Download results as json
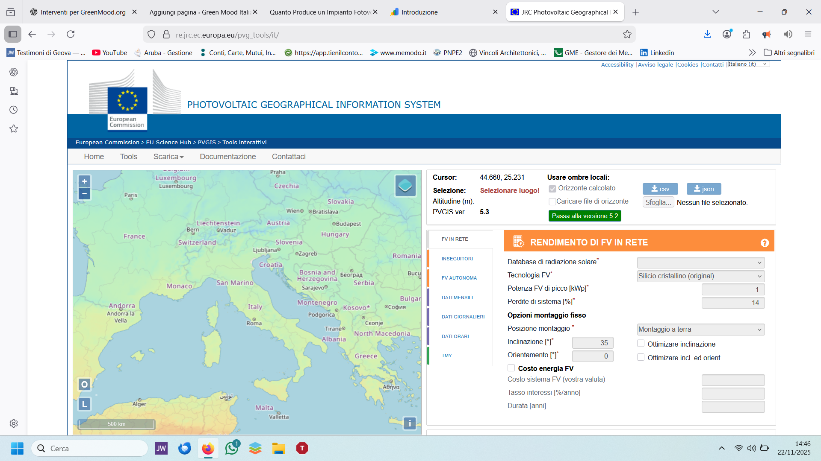This screenshot has width=821, height=461. pyautogui.click(x=703, y=189)
